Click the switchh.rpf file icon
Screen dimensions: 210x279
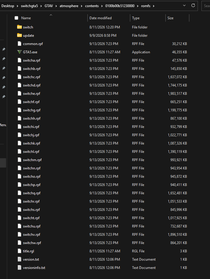[x=19, y=118]
